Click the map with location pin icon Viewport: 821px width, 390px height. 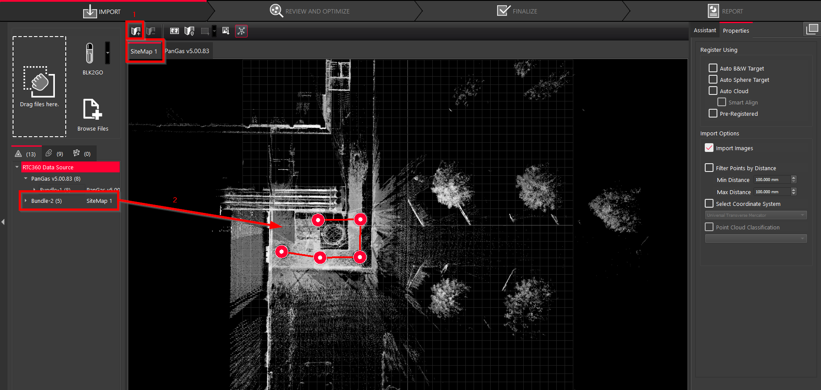(189, 31)
